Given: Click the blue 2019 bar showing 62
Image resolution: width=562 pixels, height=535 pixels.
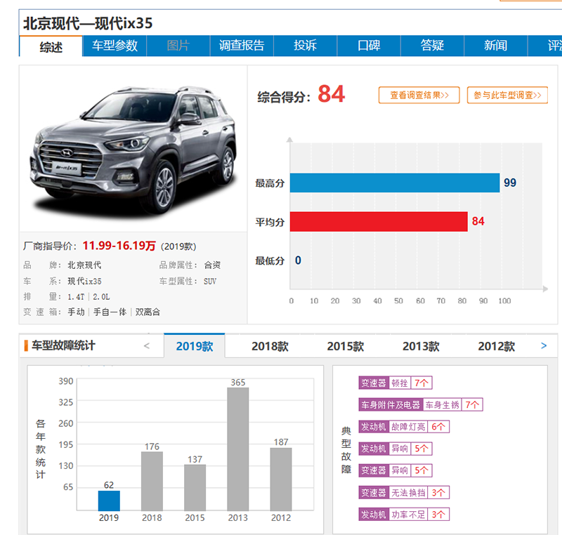Looking at the screenshot, I should [x=109, y=501].
